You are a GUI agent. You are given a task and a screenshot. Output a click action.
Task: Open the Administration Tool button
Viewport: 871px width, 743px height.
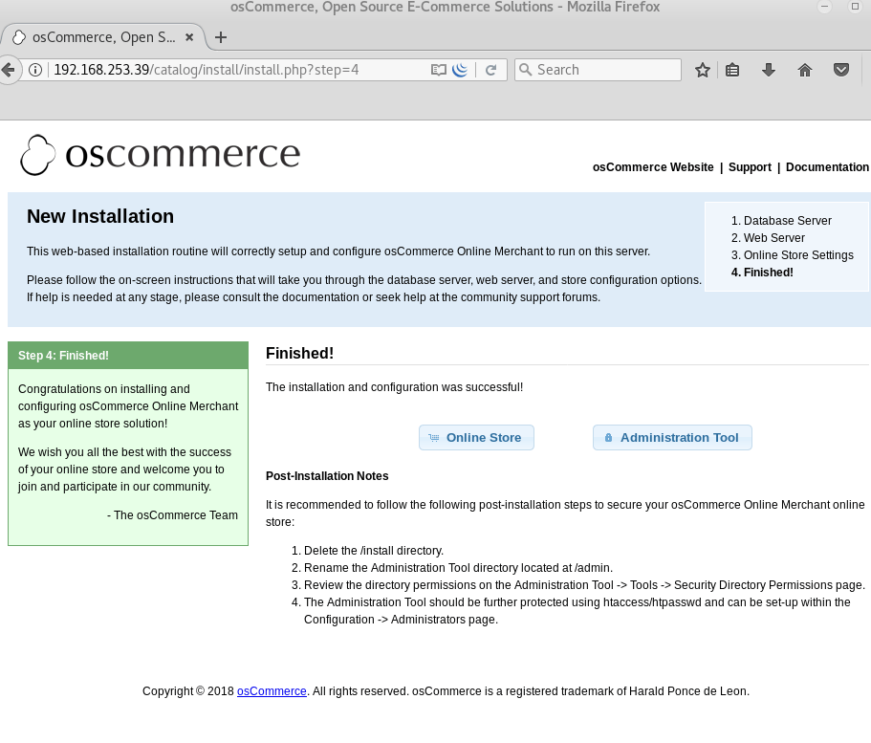tap(672, 437)
